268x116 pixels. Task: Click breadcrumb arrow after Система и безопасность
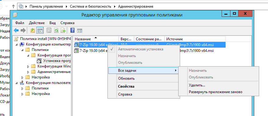tap(115, 6)
